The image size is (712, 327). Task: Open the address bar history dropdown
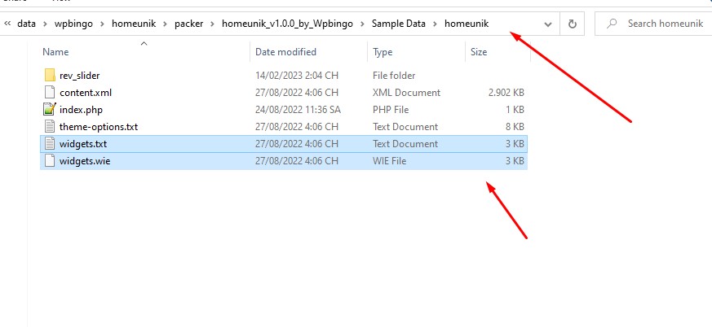(548, 24)
